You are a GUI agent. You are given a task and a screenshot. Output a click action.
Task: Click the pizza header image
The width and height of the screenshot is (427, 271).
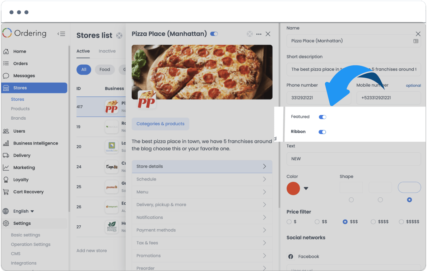[202, 72]
